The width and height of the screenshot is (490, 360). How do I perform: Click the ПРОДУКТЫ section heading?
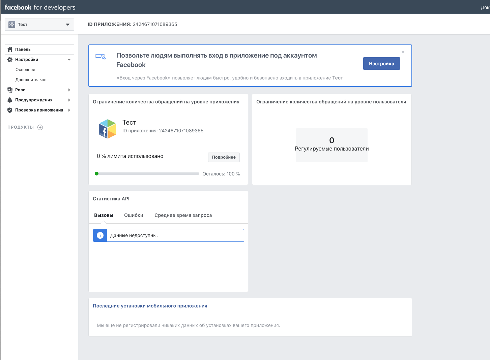click(21, 127)
